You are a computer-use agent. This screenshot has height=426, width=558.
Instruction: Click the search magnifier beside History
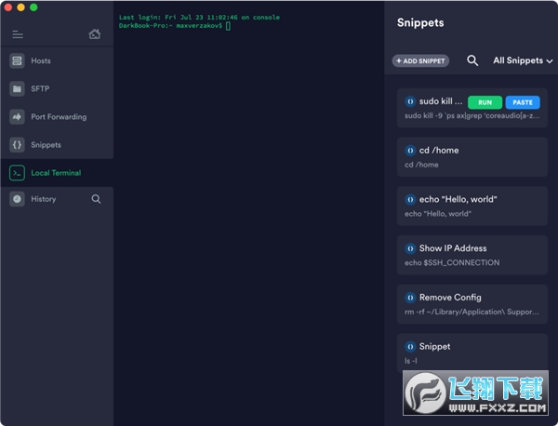tap(96, 199)
